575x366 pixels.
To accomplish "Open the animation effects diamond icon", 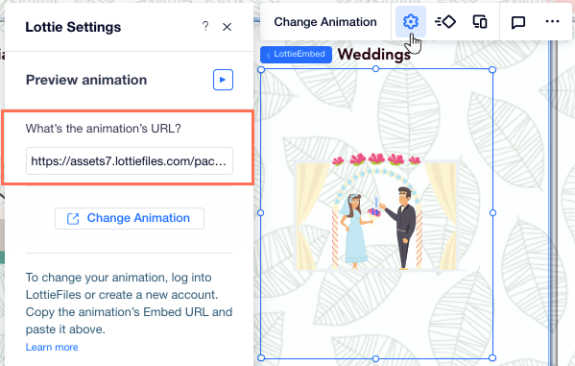I will pos(445,22).
